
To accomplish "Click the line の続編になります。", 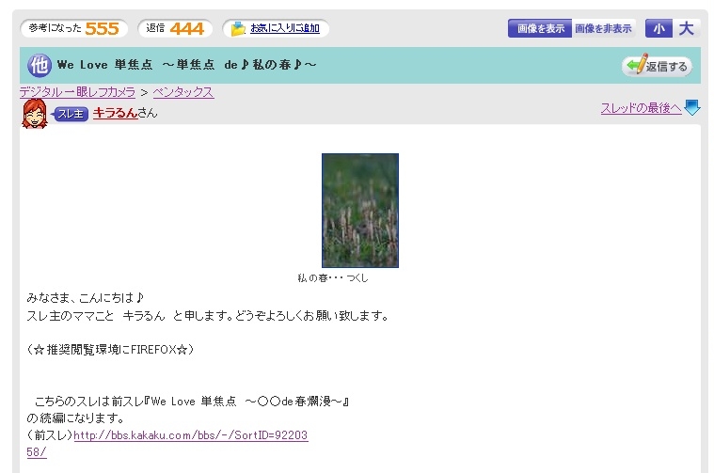I will click(x=75, y=418).
